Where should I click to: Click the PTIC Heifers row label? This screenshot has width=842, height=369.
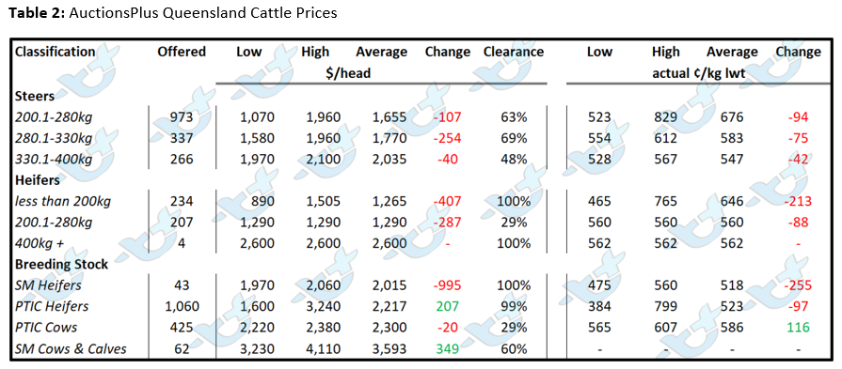(52, 307)
